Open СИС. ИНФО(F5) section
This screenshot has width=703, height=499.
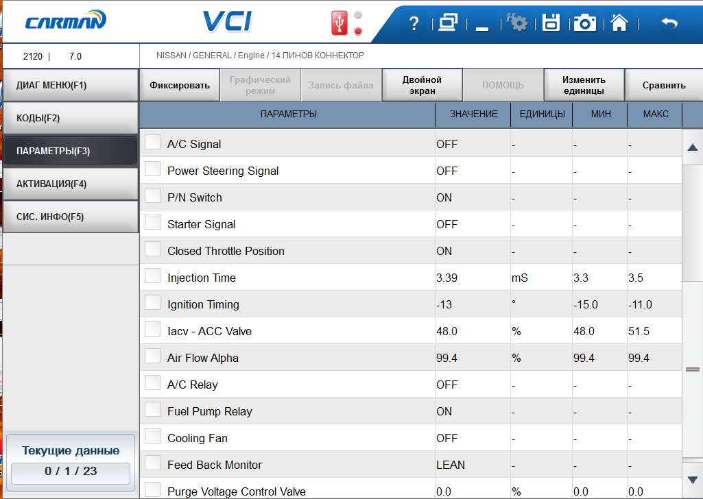tap(71, 217)
